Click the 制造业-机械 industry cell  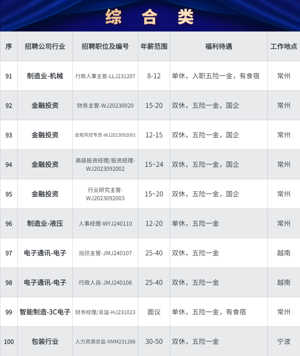[45, 76]
